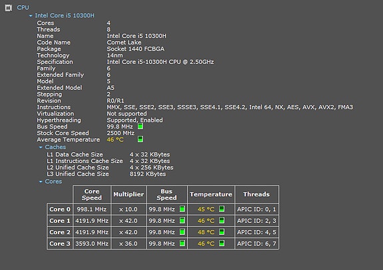The height and width of the screenshot is (270, 383).
Task: Click Core 3 bus speed graph icon
Action: [x=183, y=243]
